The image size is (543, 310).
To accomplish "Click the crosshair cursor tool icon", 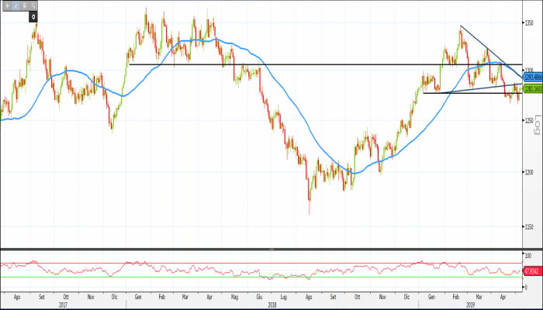I will [x=7, y=5].
